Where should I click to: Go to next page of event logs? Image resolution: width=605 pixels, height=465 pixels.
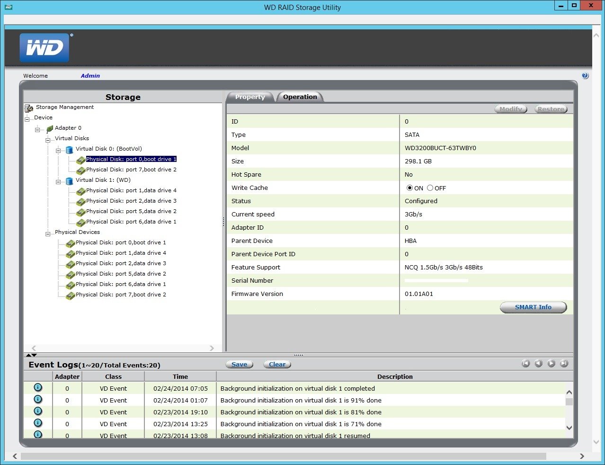[551, 363]
